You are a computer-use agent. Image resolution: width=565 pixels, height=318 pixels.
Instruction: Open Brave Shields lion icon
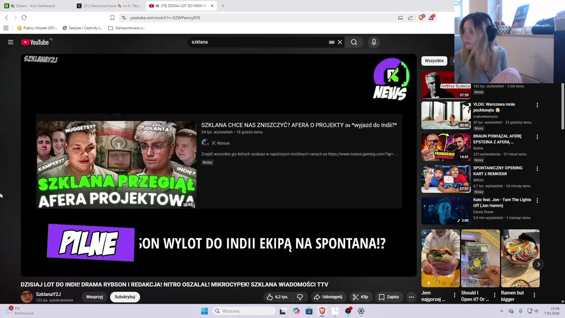[422, 18]
